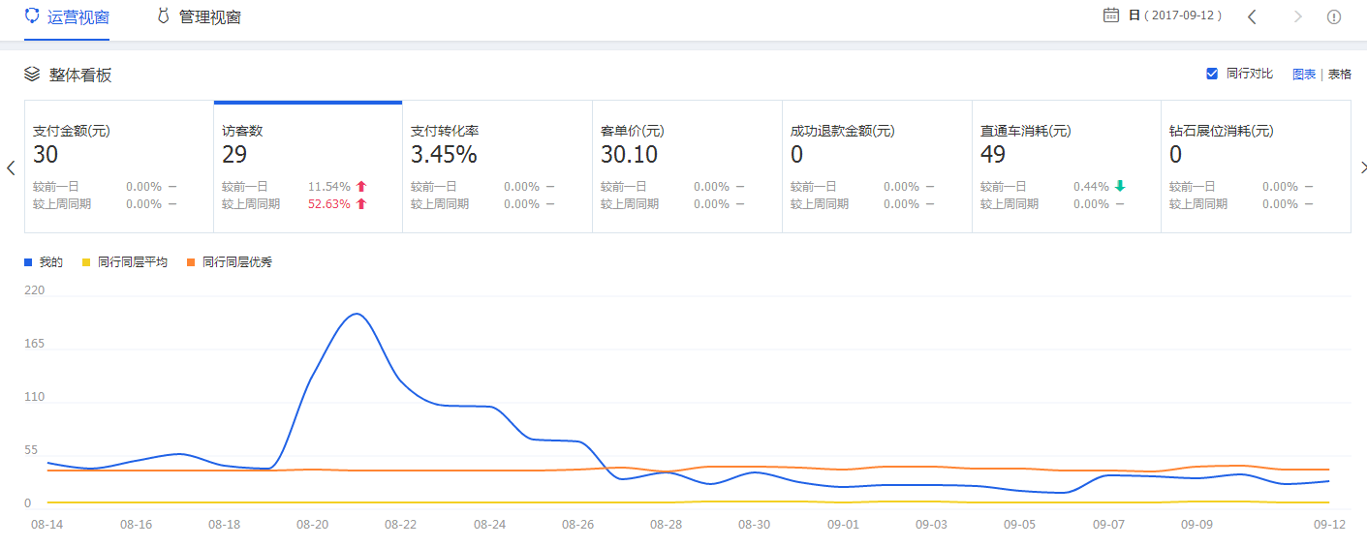Viewport: 1367px width, 547px height.
Task: Switch to 运营视窗 tab
Action: click(x=78, y=17)
